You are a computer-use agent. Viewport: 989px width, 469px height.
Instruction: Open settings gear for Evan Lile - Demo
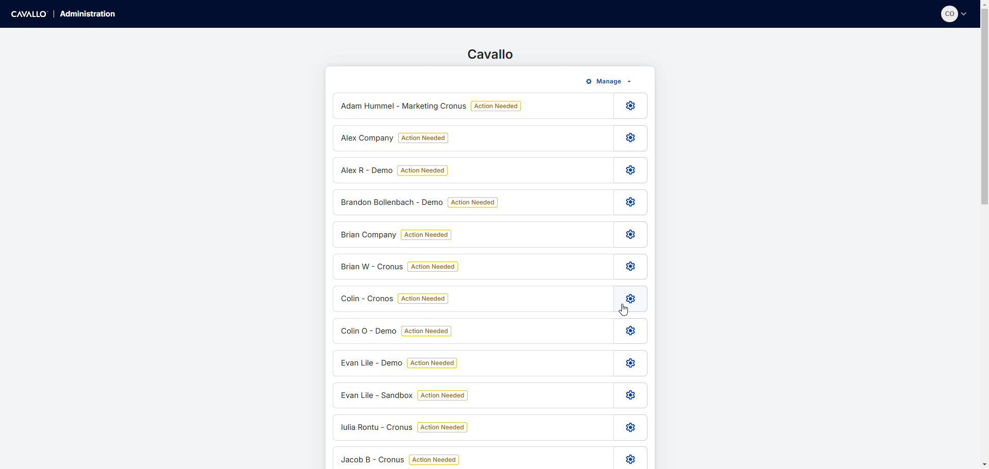coord(630,363)
